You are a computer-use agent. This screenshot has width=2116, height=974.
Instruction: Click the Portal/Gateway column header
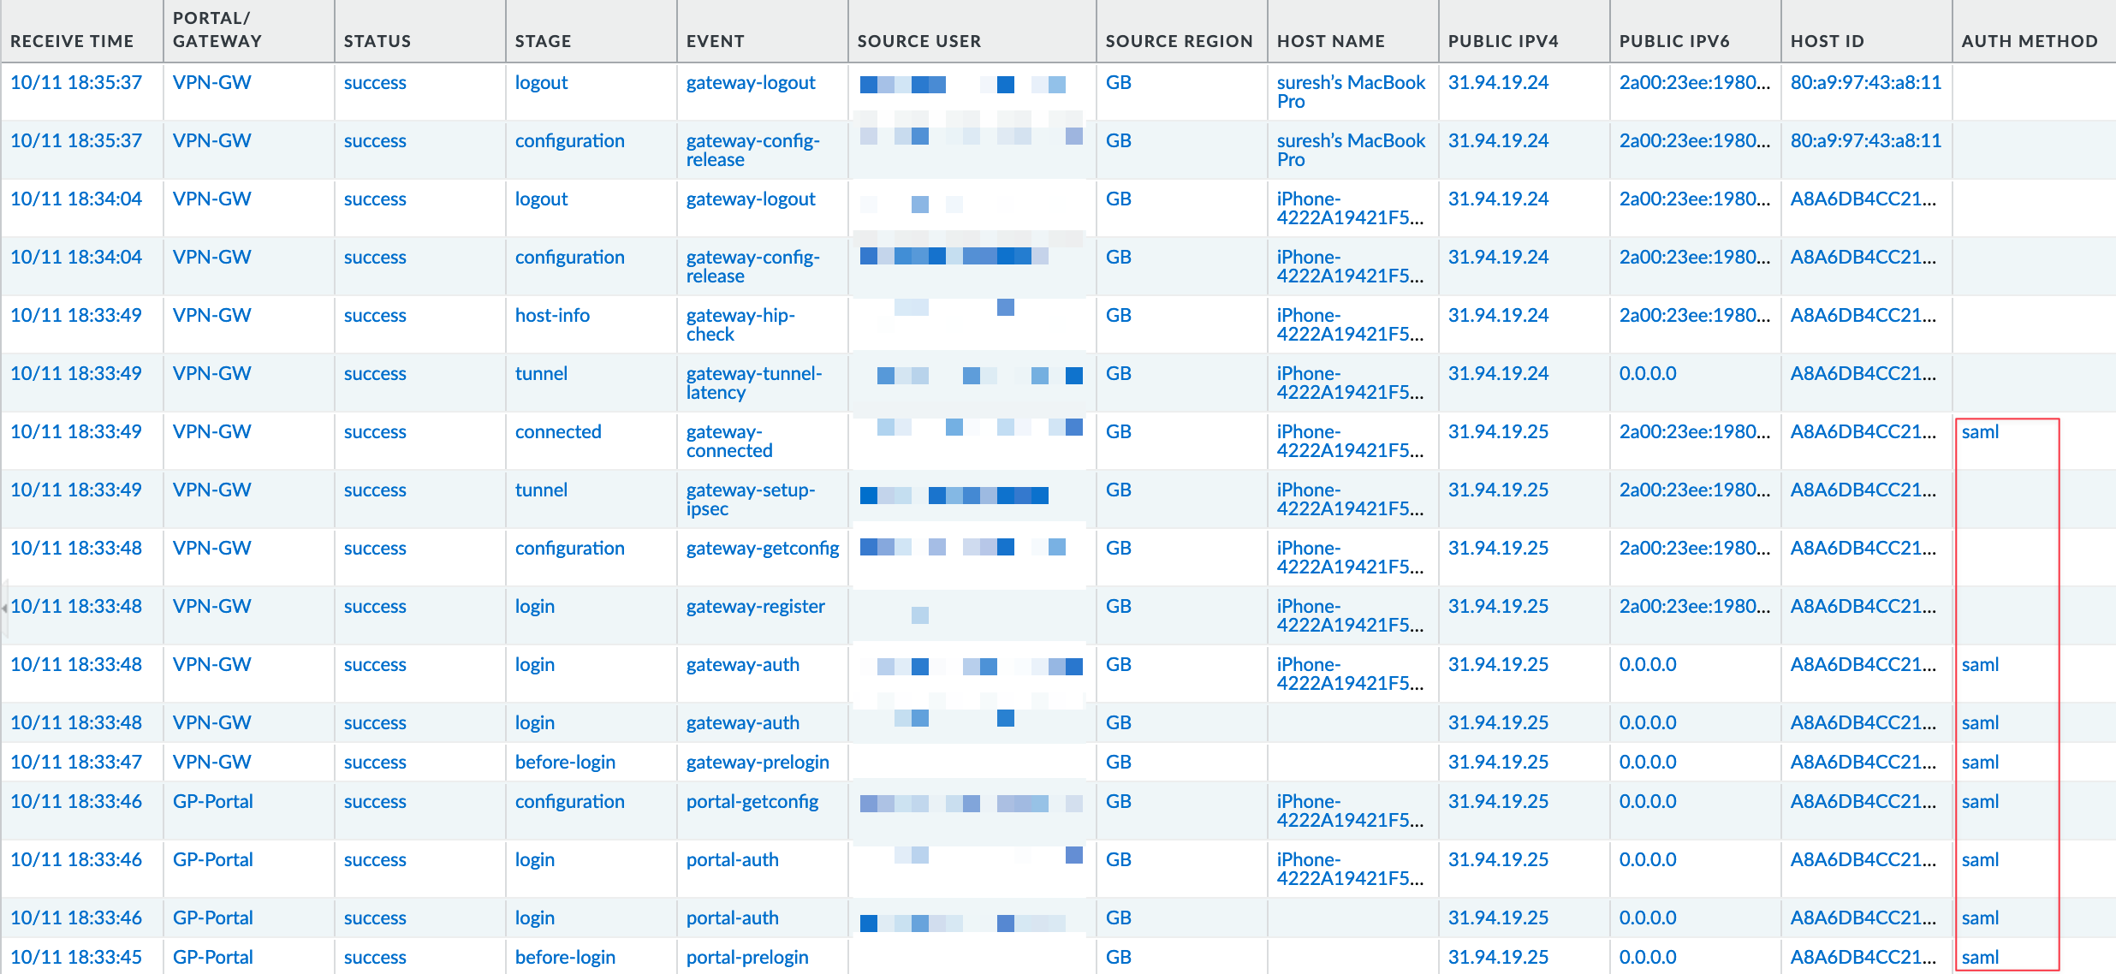pyautogui.click(x=217, y=30)
